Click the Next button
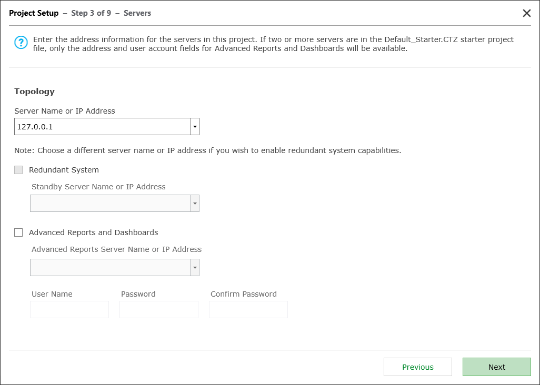This screenshot has width=540, height=385. (496, 367)
